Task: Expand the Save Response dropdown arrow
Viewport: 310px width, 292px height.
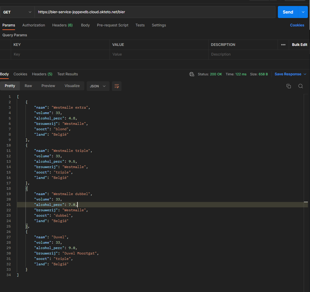Action: tap(305, 74)
